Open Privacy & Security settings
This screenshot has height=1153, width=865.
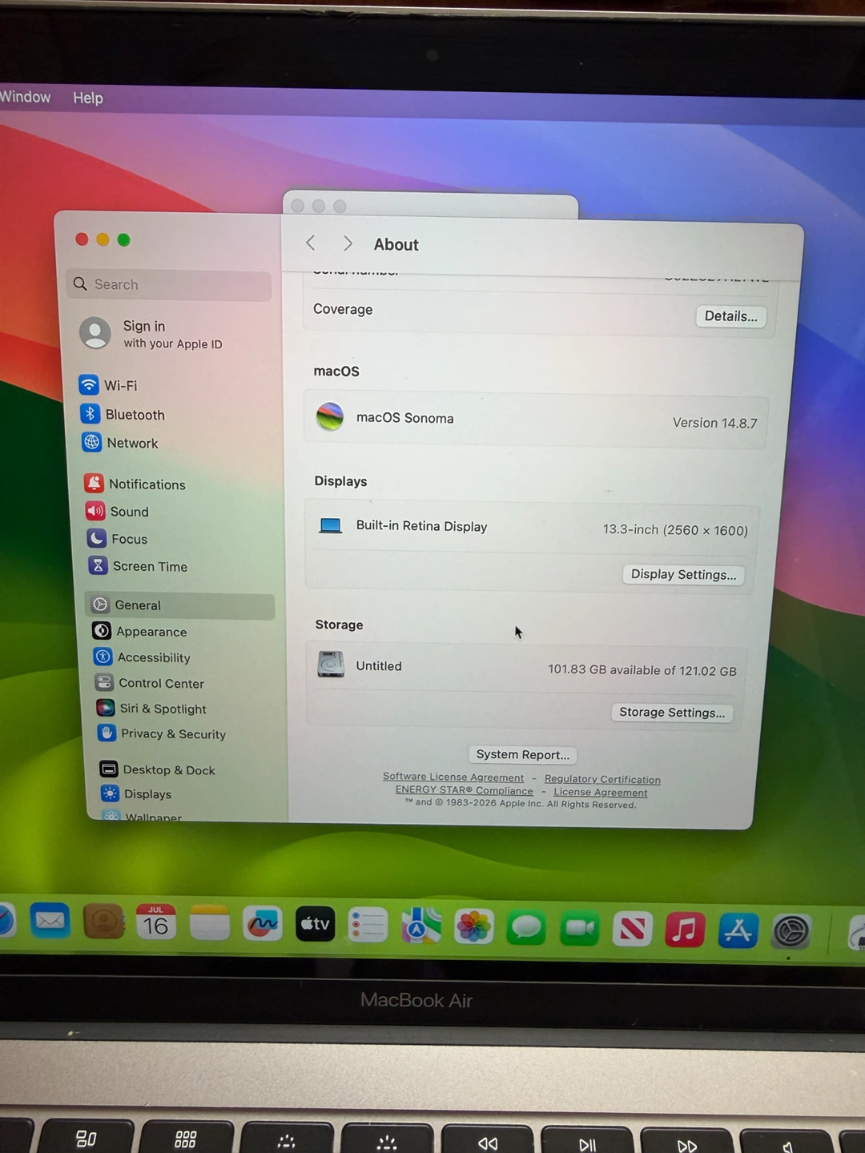click(x=162, y=733)
